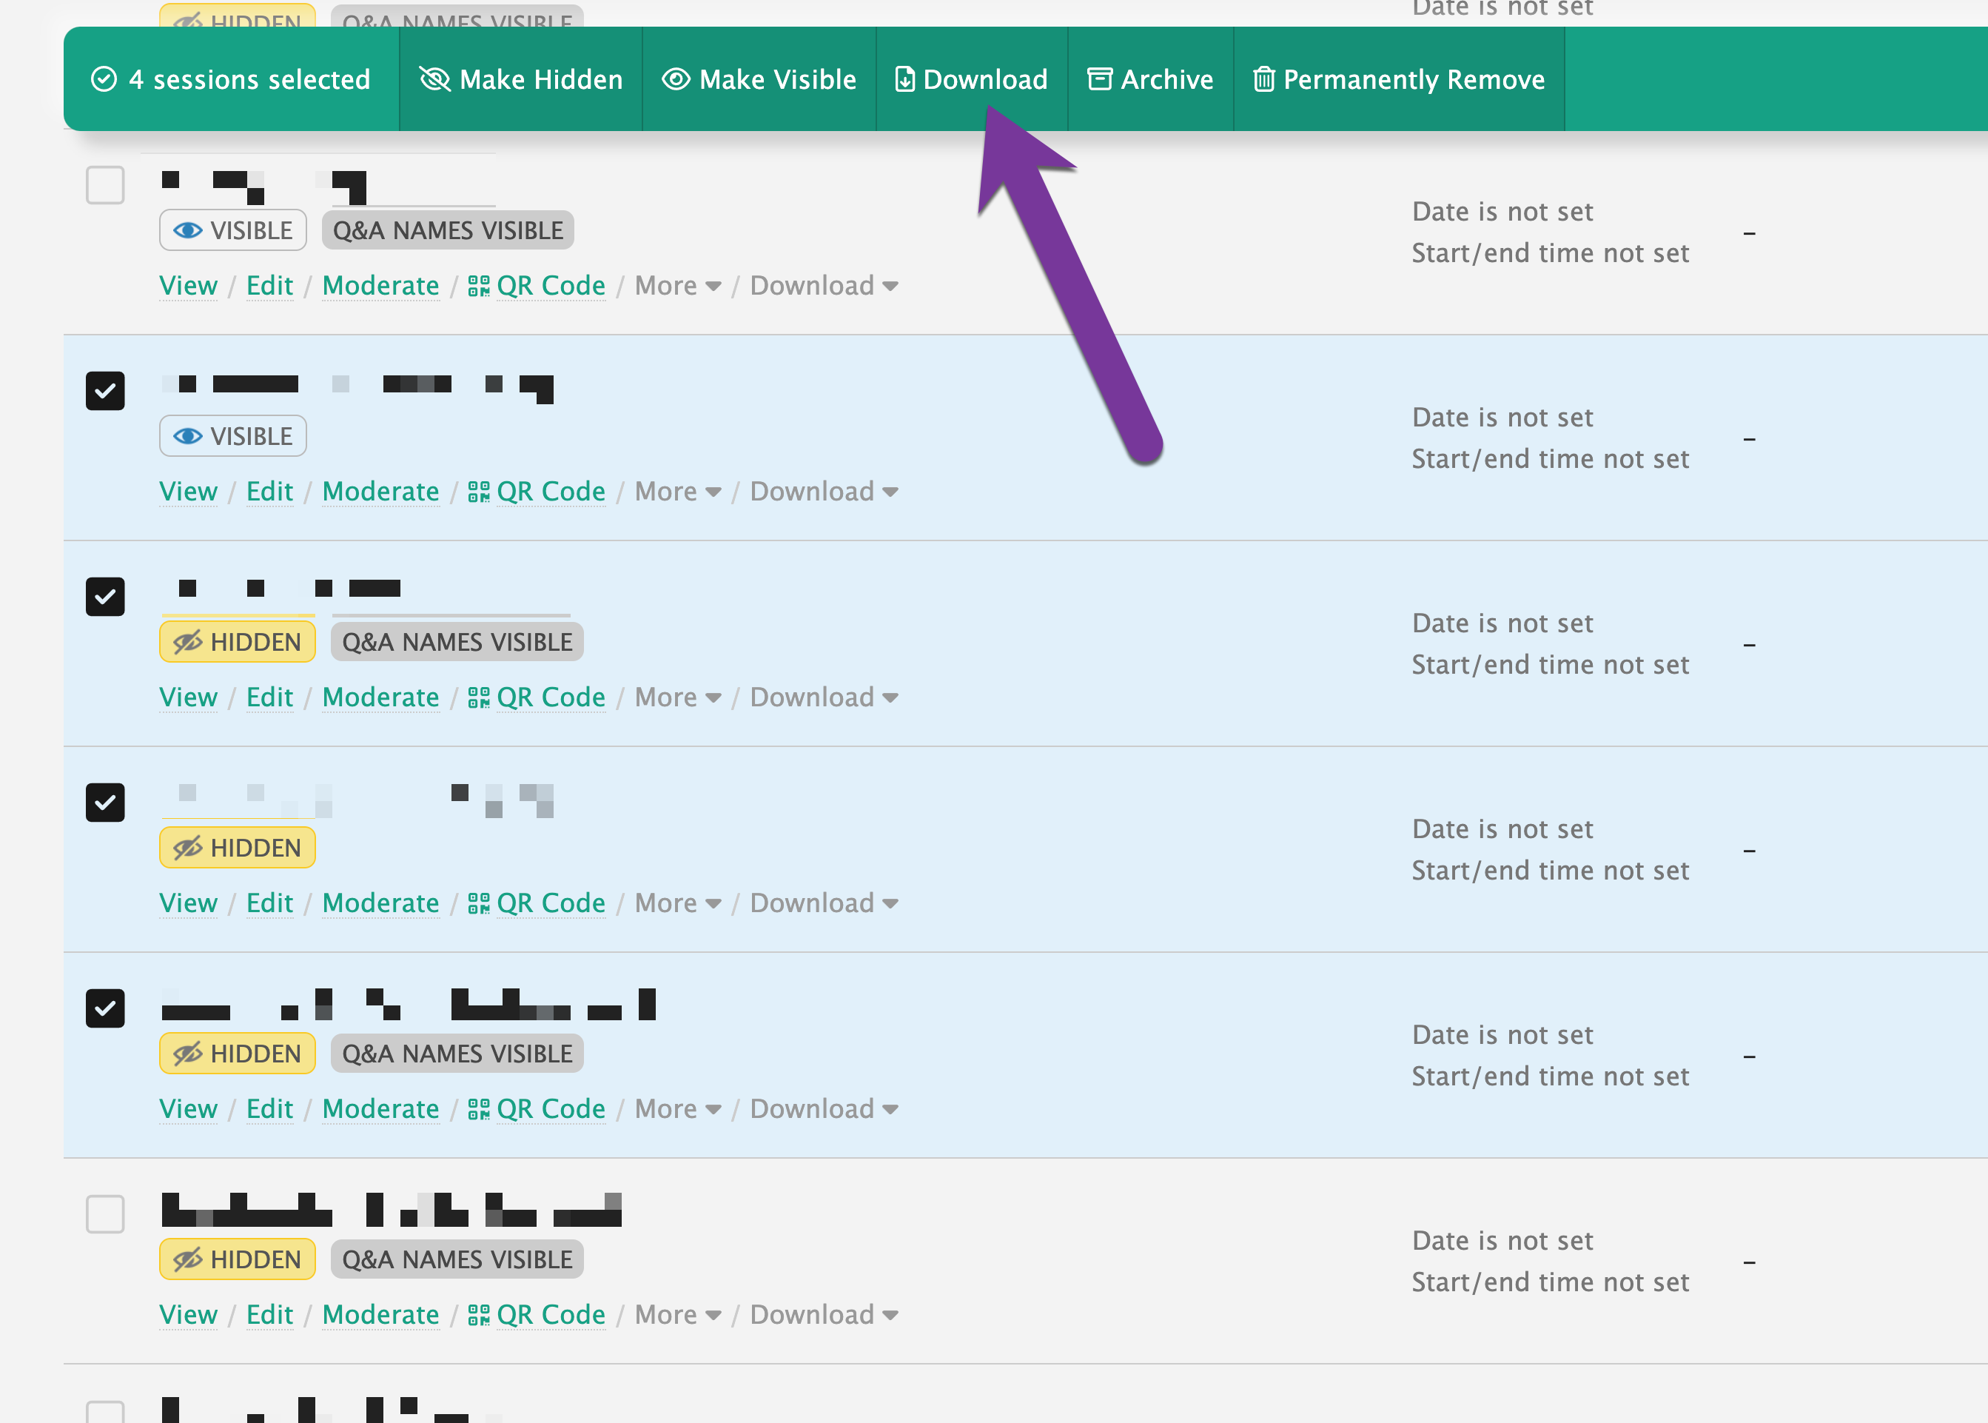The height and width of the screenshot is (1423, 1988).
Task: Open the Download dropdown of second checked session
Action: pos(823,697)
